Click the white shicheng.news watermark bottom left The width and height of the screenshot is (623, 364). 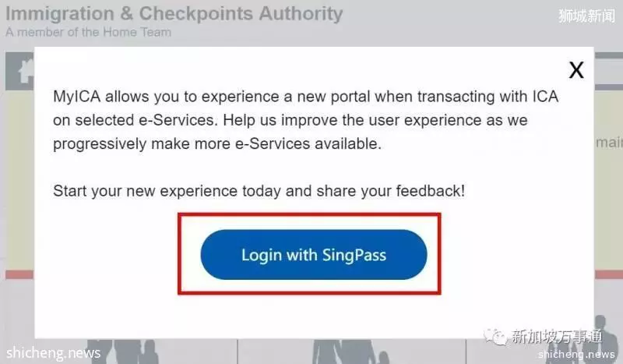53,353
